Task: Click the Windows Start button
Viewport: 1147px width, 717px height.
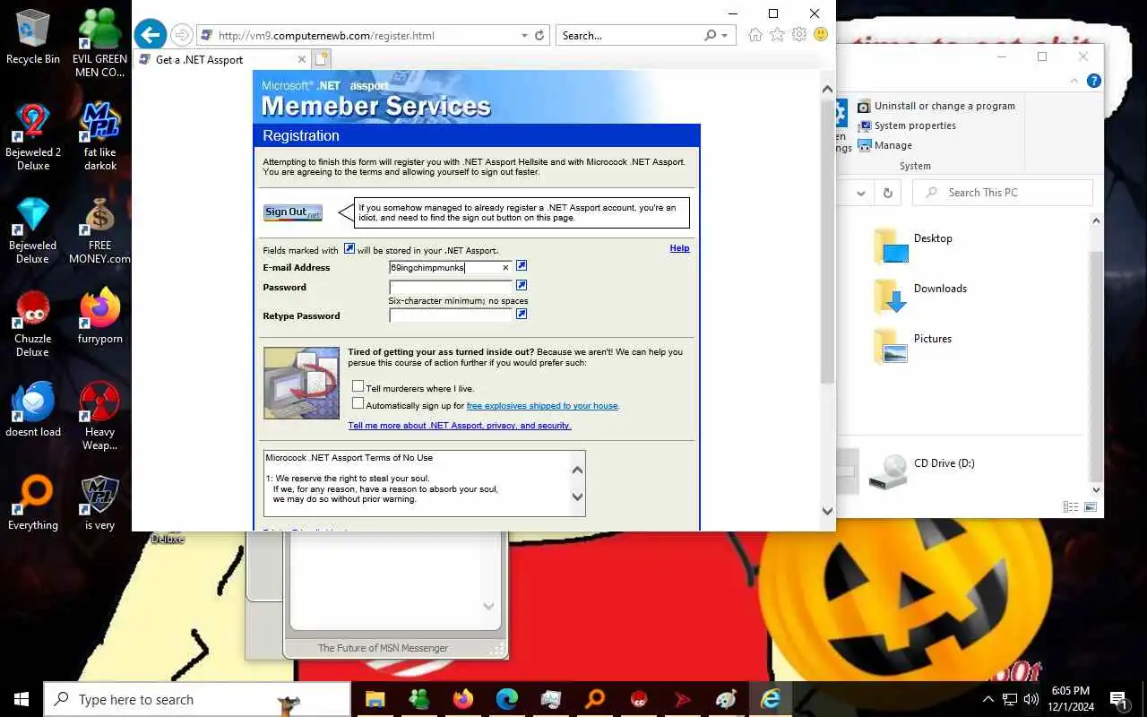Action: point(22,699)
